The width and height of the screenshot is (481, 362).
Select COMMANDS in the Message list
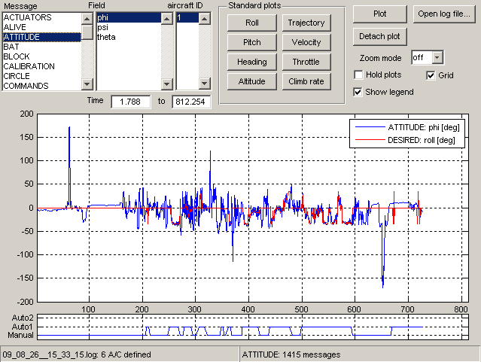point(41,86)
